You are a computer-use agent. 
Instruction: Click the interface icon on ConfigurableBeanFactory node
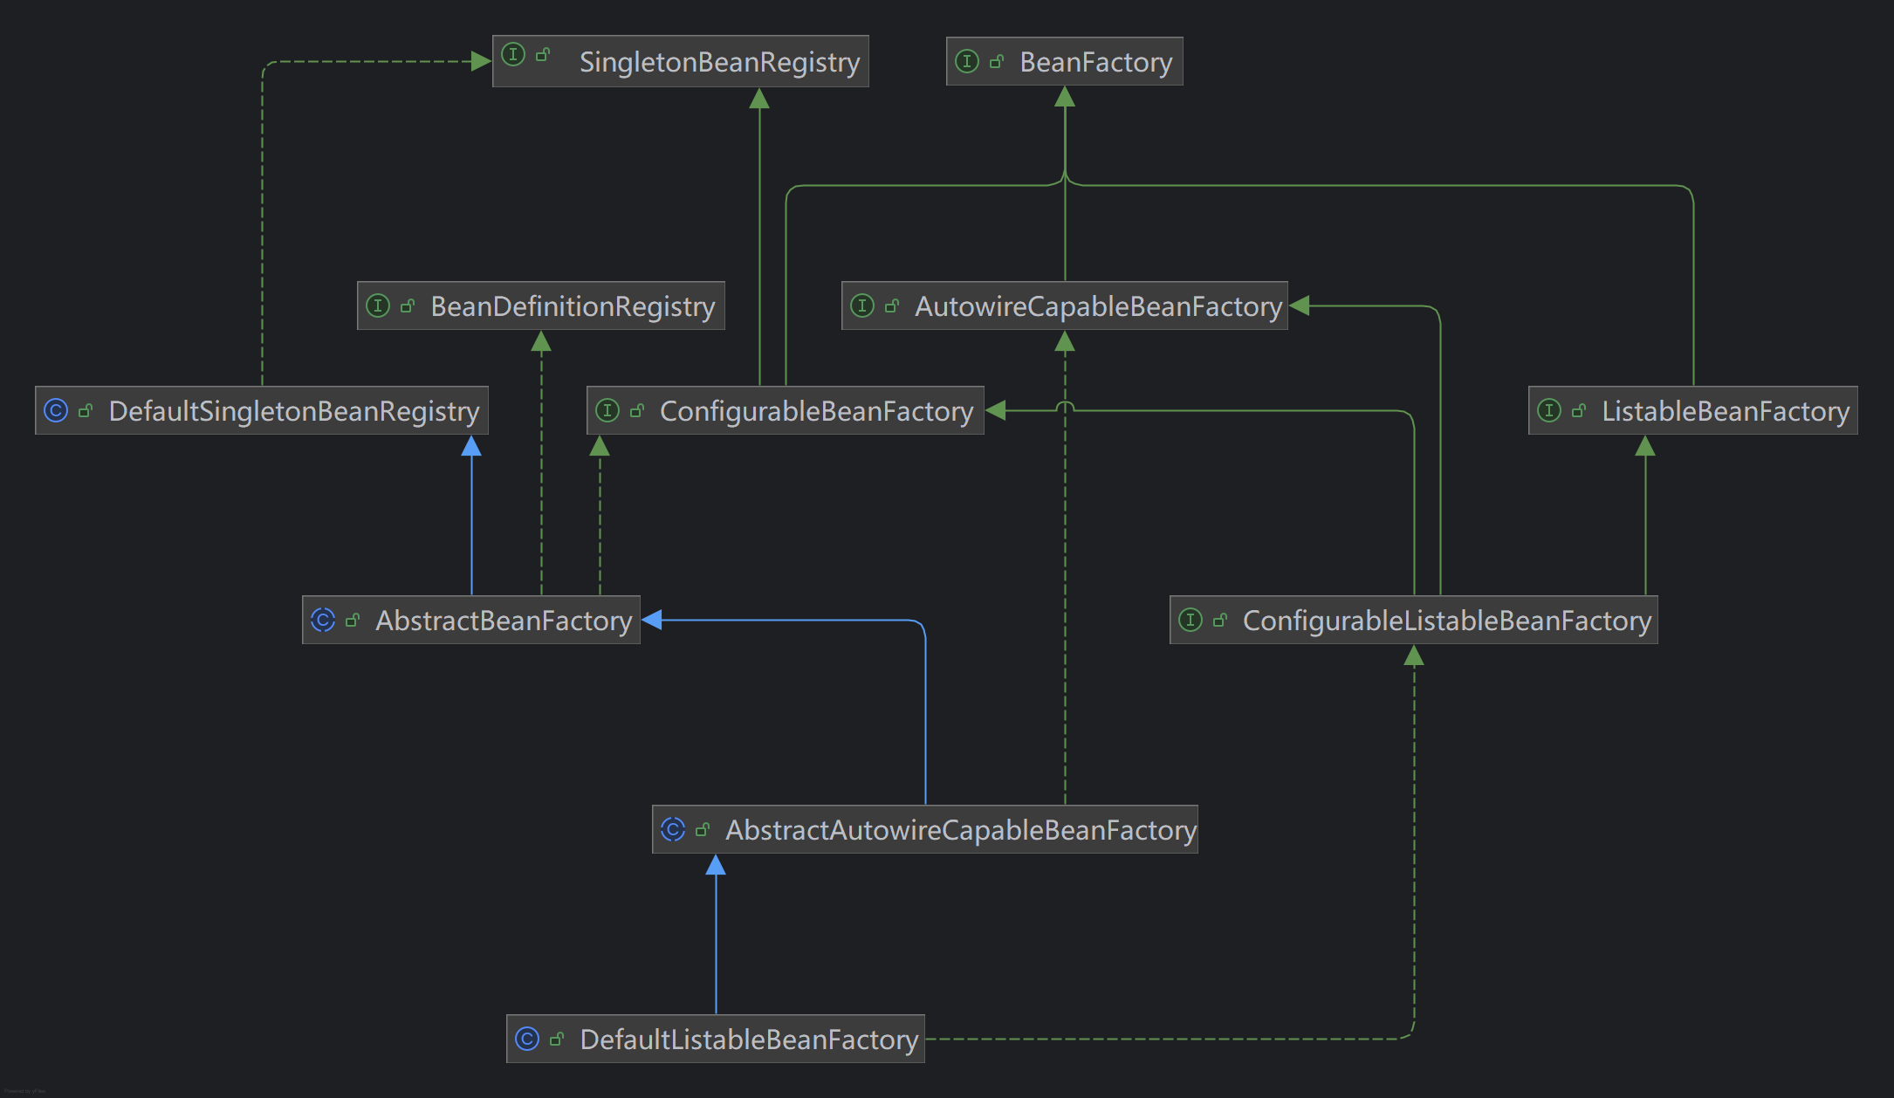(607, 410)
